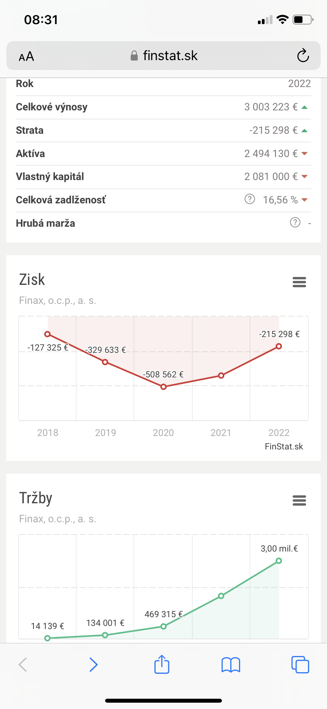
Task: Show open Safari tabs overview icon
Action: 300,664
